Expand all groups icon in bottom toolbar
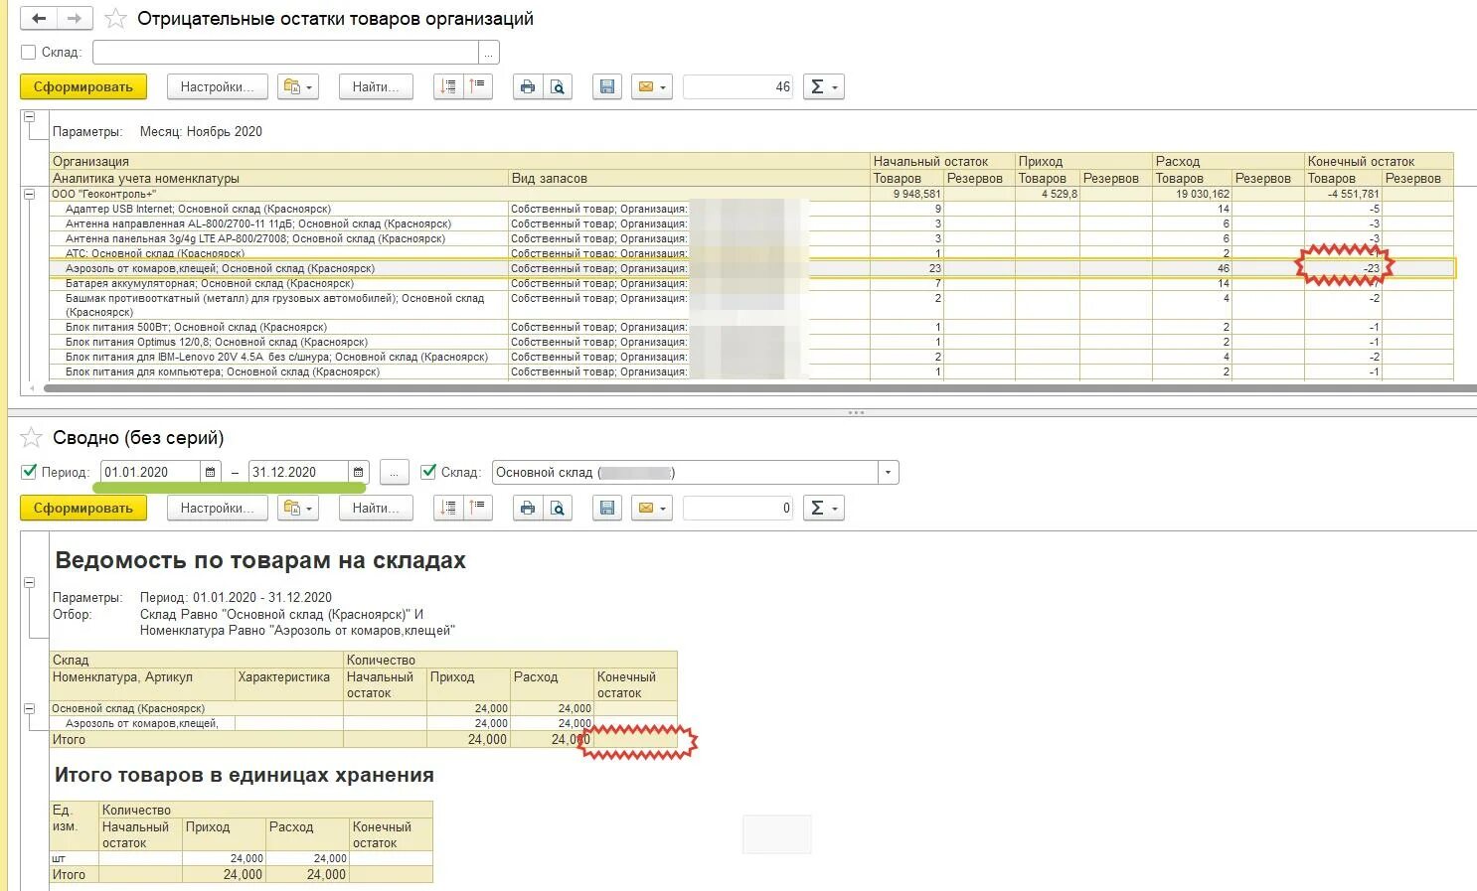Viewport: 1477px width, 891px height. coord(478,508)
